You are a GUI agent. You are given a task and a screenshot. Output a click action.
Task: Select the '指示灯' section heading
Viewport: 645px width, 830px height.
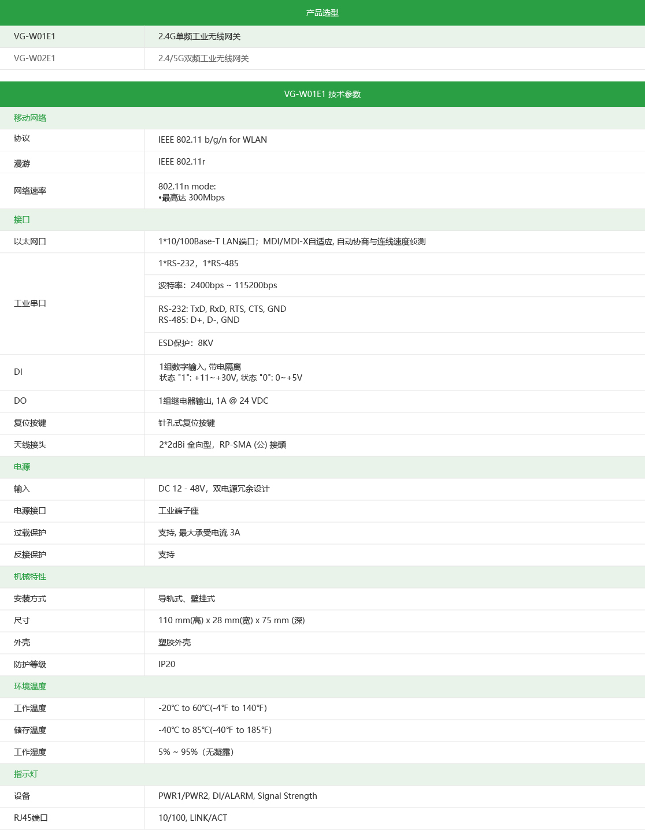click(26, 774)
